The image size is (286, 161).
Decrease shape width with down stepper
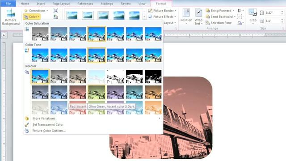[282, 22]
